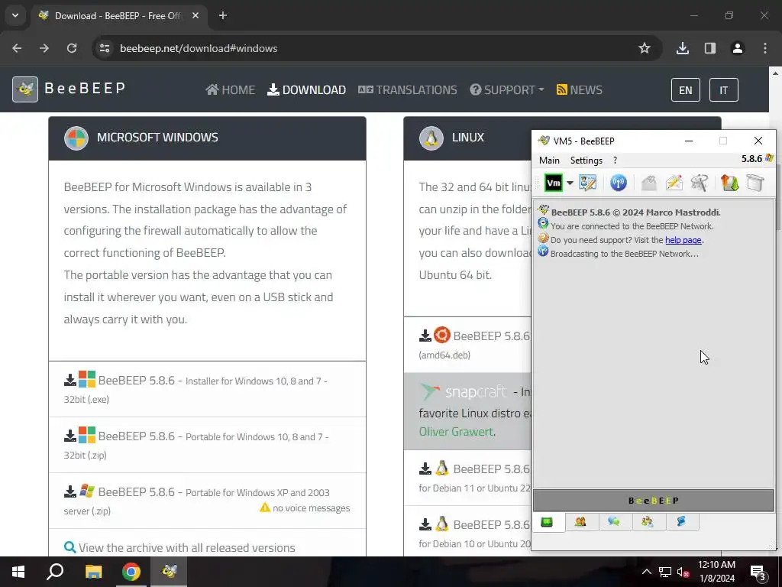
Task: Click the Linux penguin logo in card header
Action: (431, 138)
